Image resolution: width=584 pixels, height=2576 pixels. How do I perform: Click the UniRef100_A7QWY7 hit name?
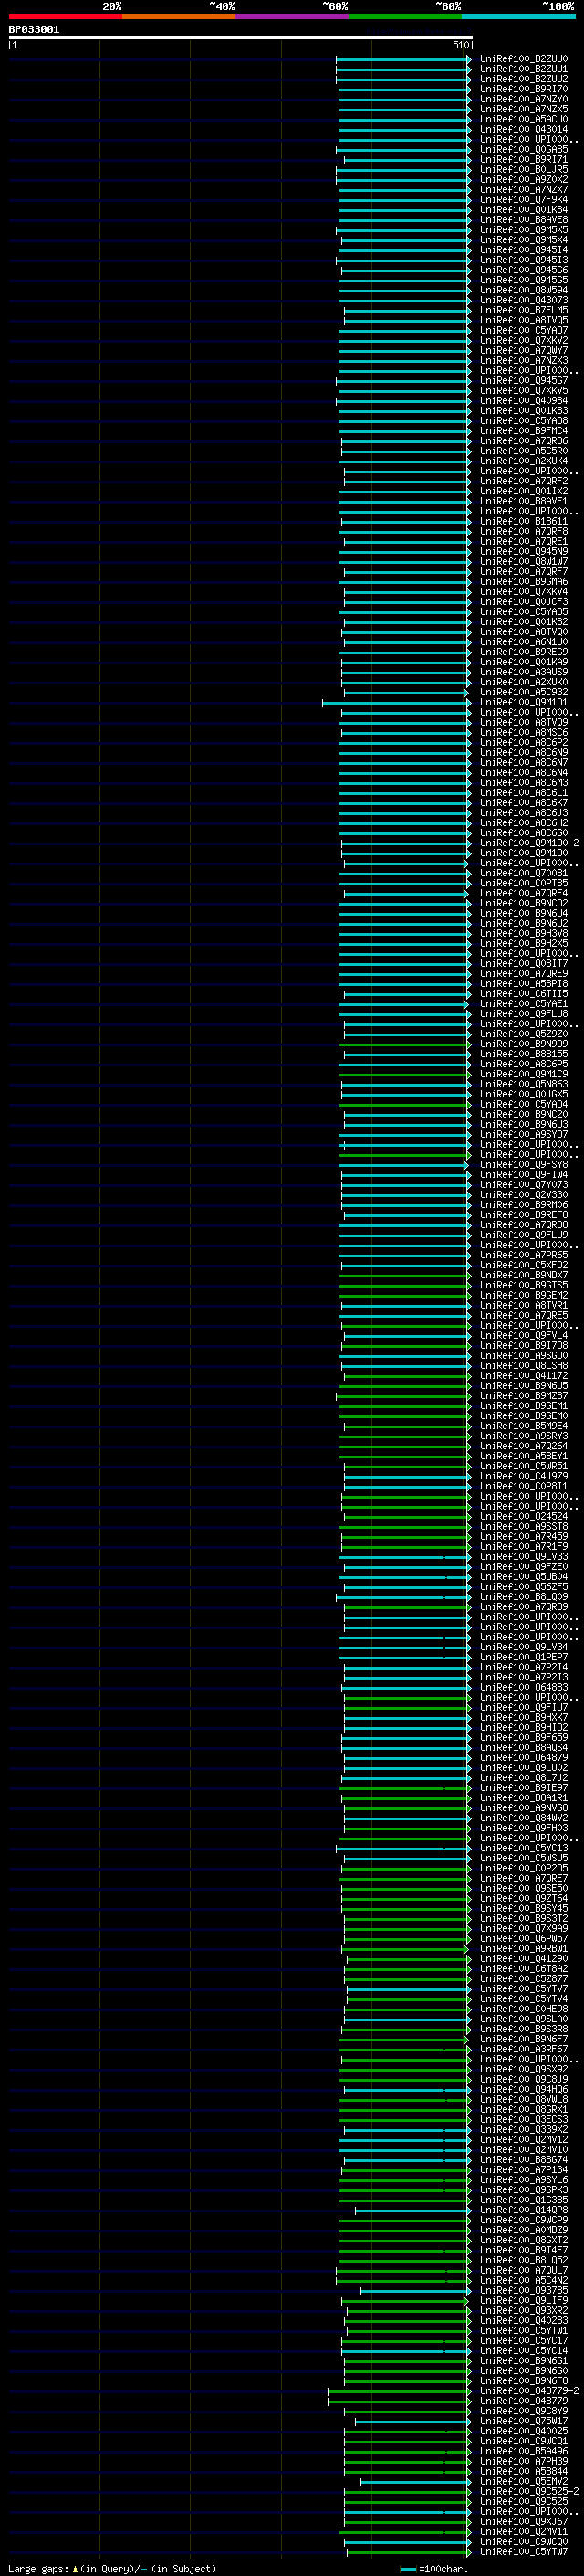click(523, 350)
